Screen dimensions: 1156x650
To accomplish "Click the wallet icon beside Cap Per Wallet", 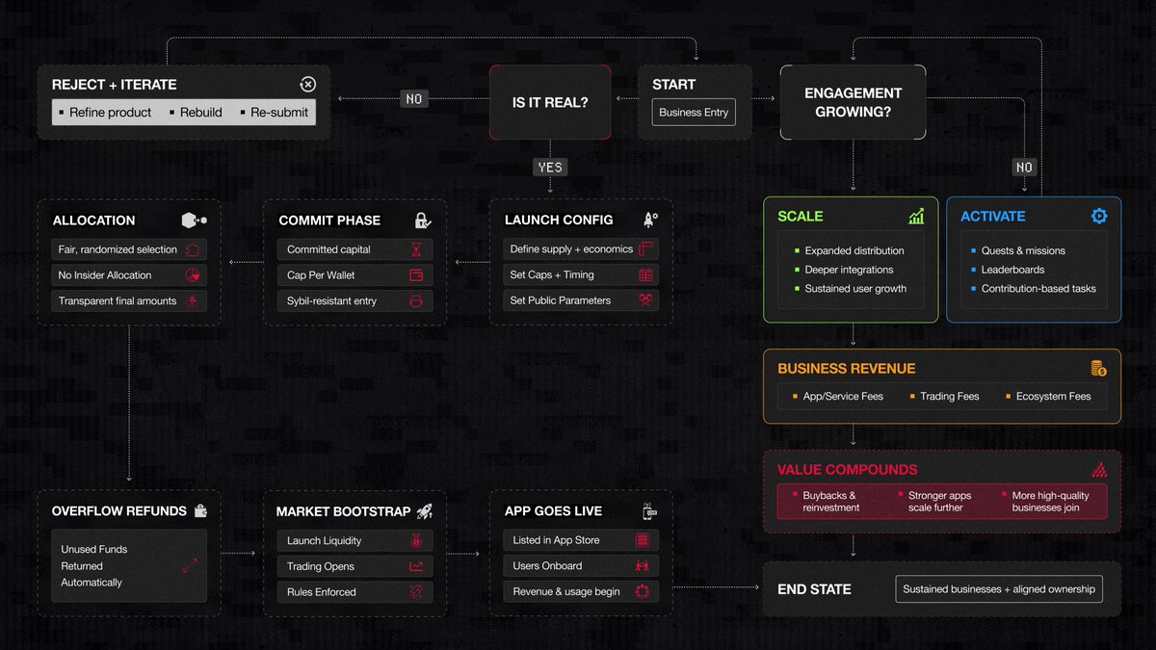I will (x=417, y=275).
